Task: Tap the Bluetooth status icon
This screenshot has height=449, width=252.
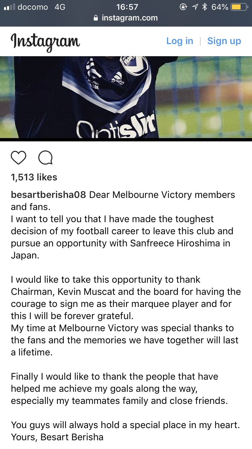Action: [204, 7]
